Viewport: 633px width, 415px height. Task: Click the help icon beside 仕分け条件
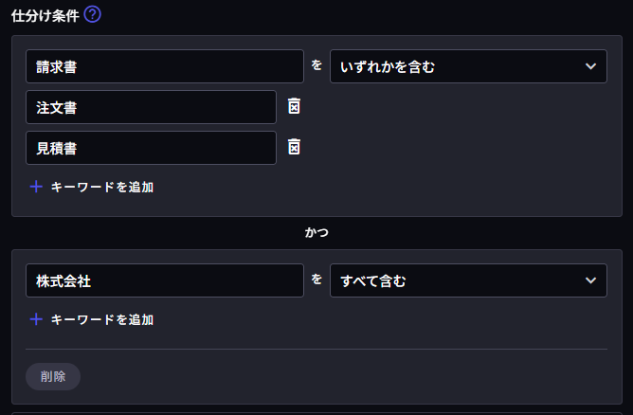[x=93, y=14]
